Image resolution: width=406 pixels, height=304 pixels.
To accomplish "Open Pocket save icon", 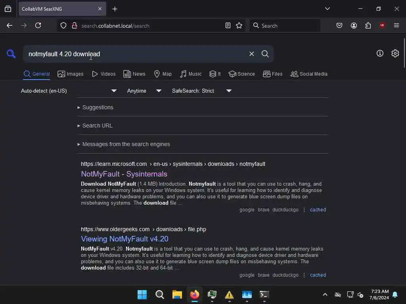I will 339,25.
